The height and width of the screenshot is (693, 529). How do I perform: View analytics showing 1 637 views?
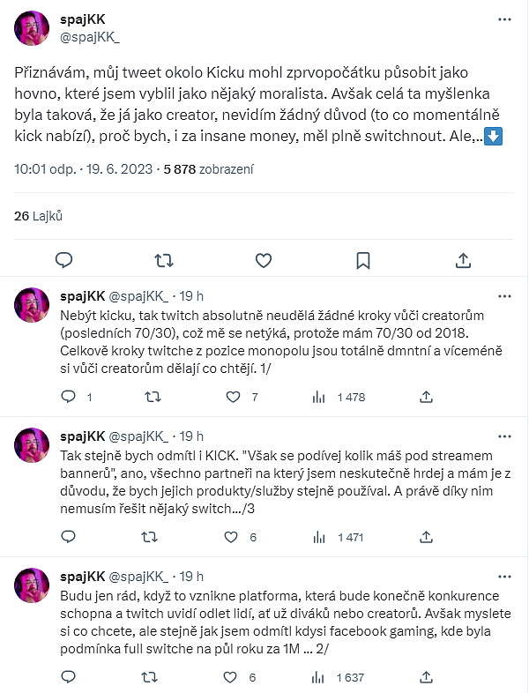[x=339, y=677]
